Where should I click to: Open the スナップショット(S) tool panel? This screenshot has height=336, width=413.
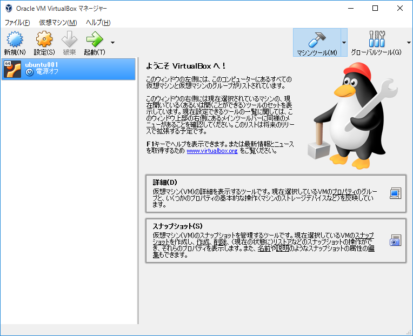[x=276, y=240]
